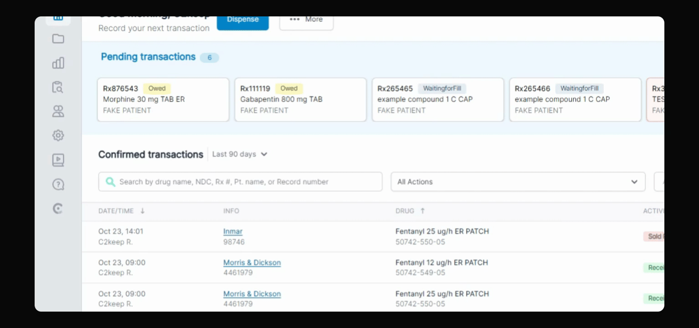This screenshot has width=699, height=328.
Task: Open the users icon in the sidebar
Action: click(58, 111)
